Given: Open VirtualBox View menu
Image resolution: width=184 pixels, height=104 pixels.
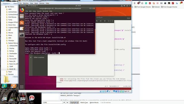Looking at the screenshot, I should tap(31, 3).
